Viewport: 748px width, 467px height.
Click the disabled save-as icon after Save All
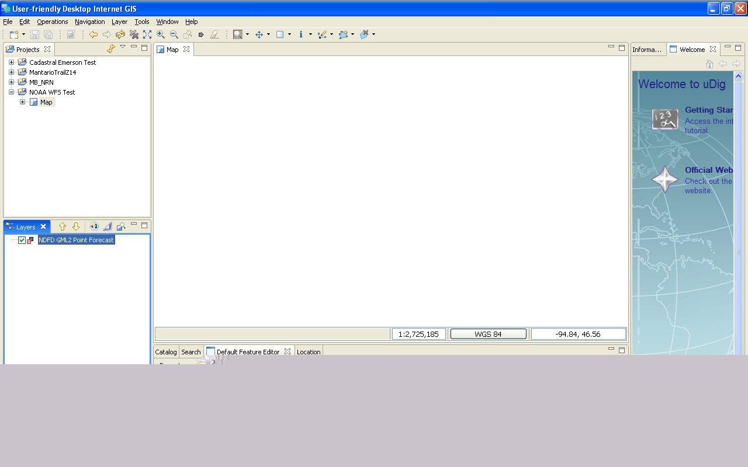pyautogui.click(x=71, y=34)
